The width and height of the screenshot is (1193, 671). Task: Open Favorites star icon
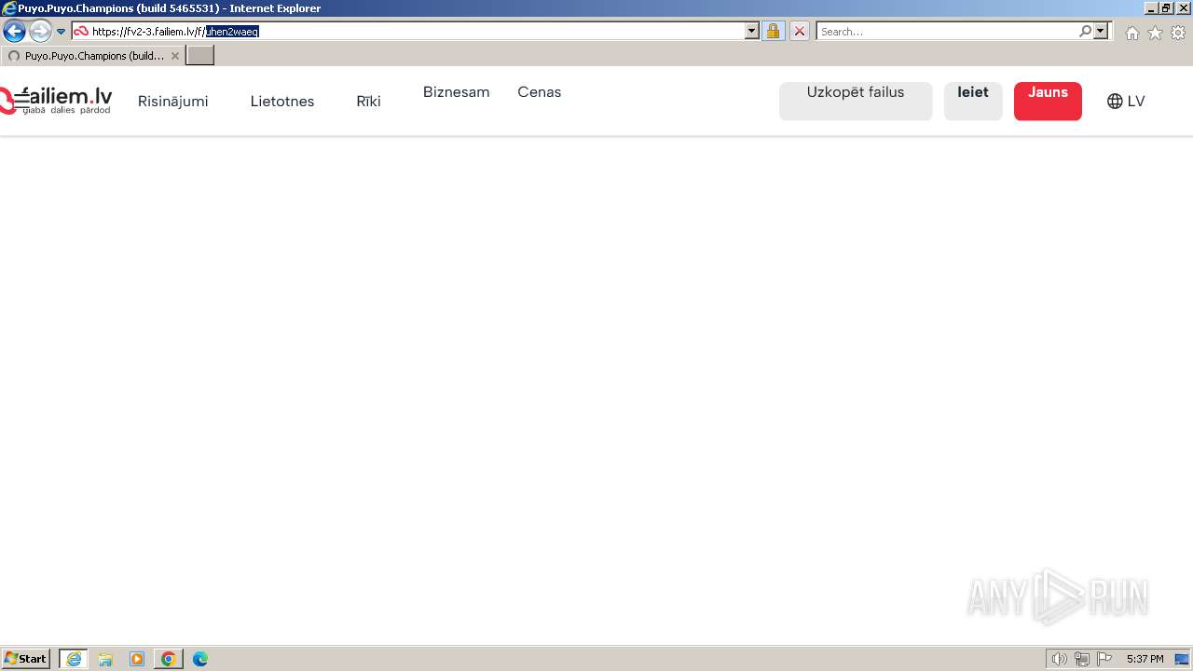click(1155, 33)
